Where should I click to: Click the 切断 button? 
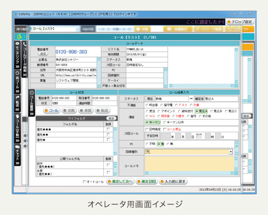pyautogui.click(x=69, y=111)
